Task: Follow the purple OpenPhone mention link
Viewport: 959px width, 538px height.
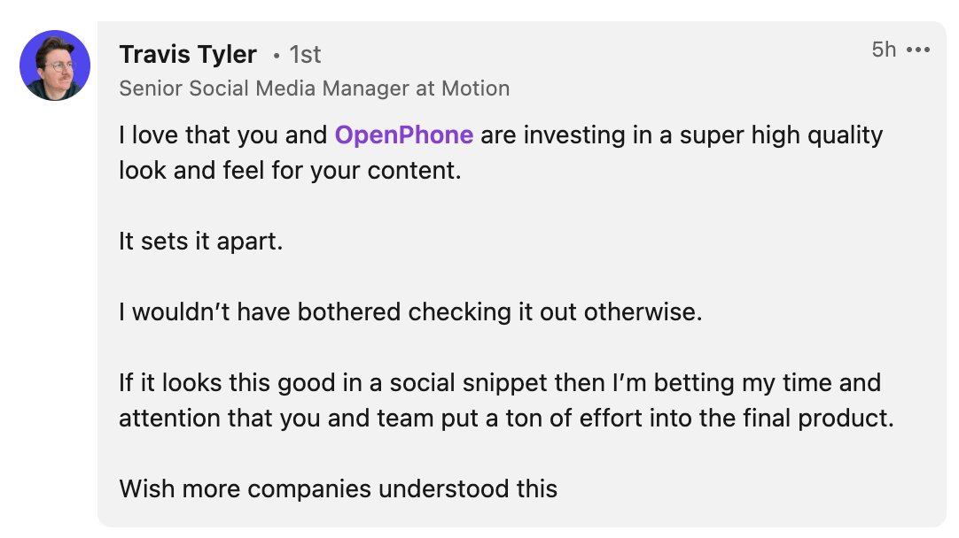Action: click(403, 135)
